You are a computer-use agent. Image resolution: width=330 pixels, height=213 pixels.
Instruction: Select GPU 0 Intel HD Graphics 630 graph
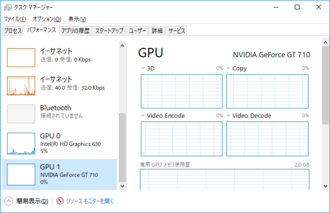[x=21, y=144]
